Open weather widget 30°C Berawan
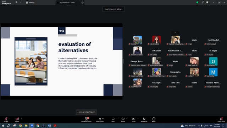Image resolution: width=227 pixels, height=128 pixels. pyautogui.click(x=188, y=126)
